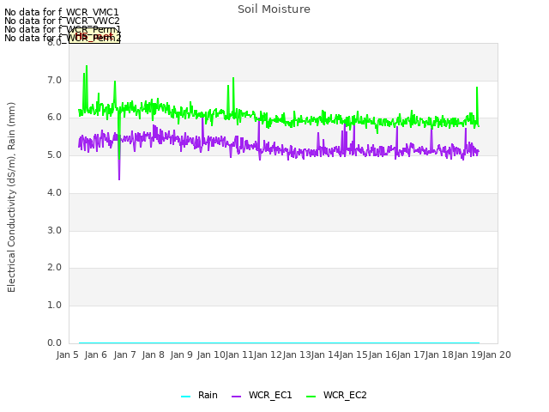Click the Jan 8 x-axis tick label
The image size is (549, 412).
click(153, 354)
